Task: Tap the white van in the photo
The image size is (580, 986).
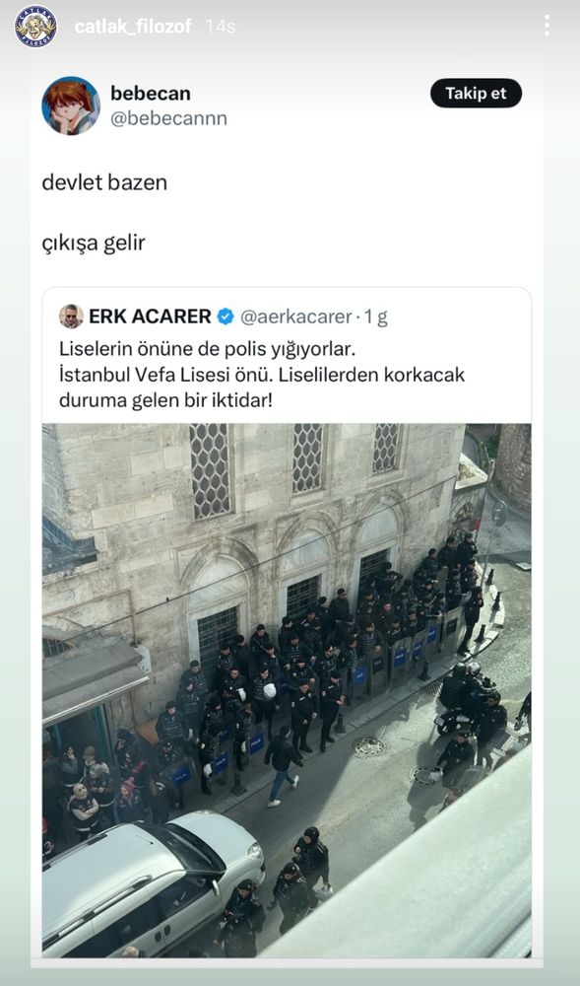Action: [154, 882]
